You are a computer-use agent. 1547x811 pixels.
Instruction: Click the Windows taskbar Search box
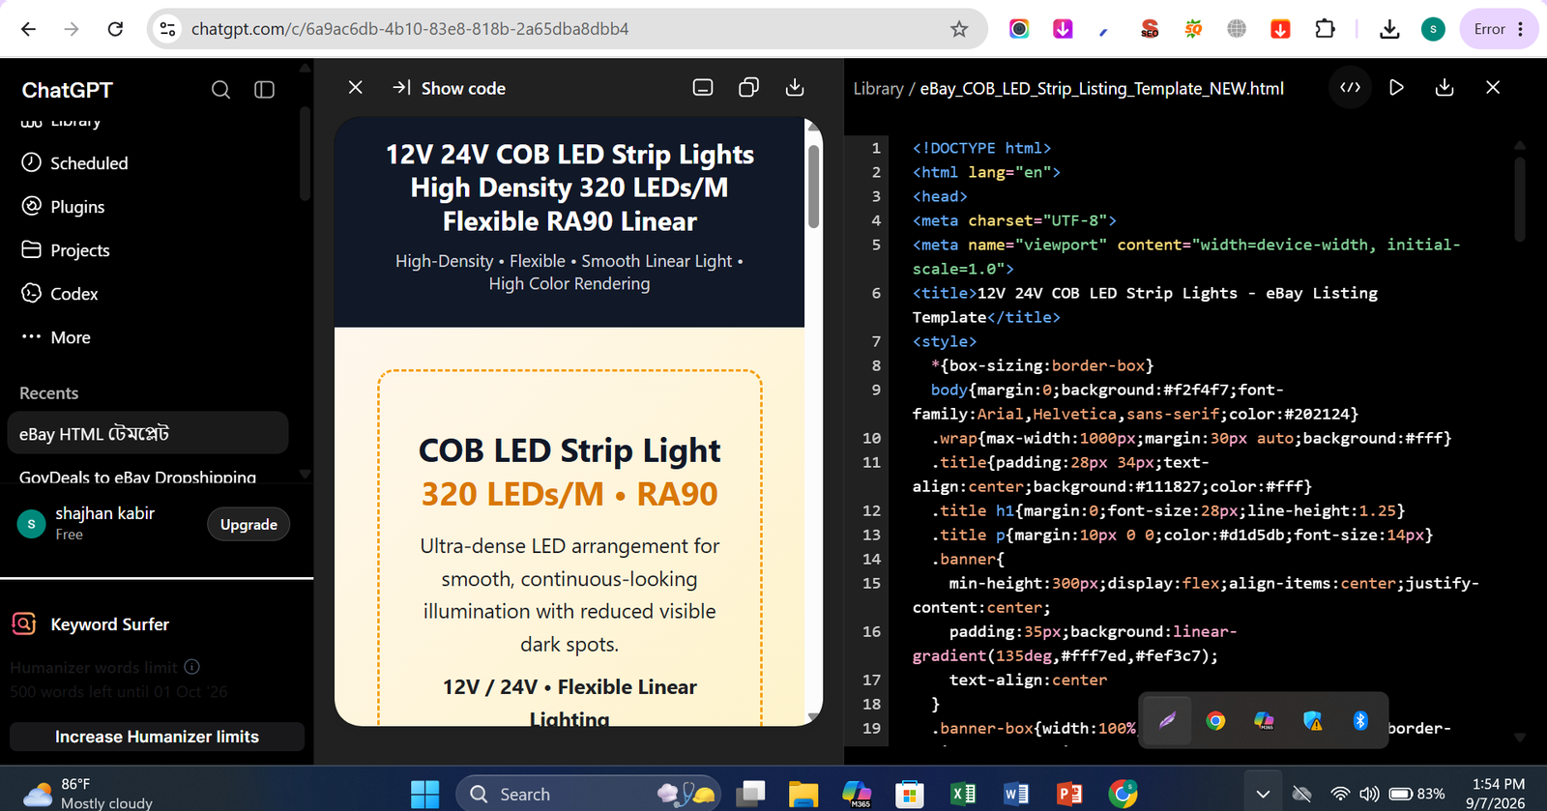coord(588,794)
